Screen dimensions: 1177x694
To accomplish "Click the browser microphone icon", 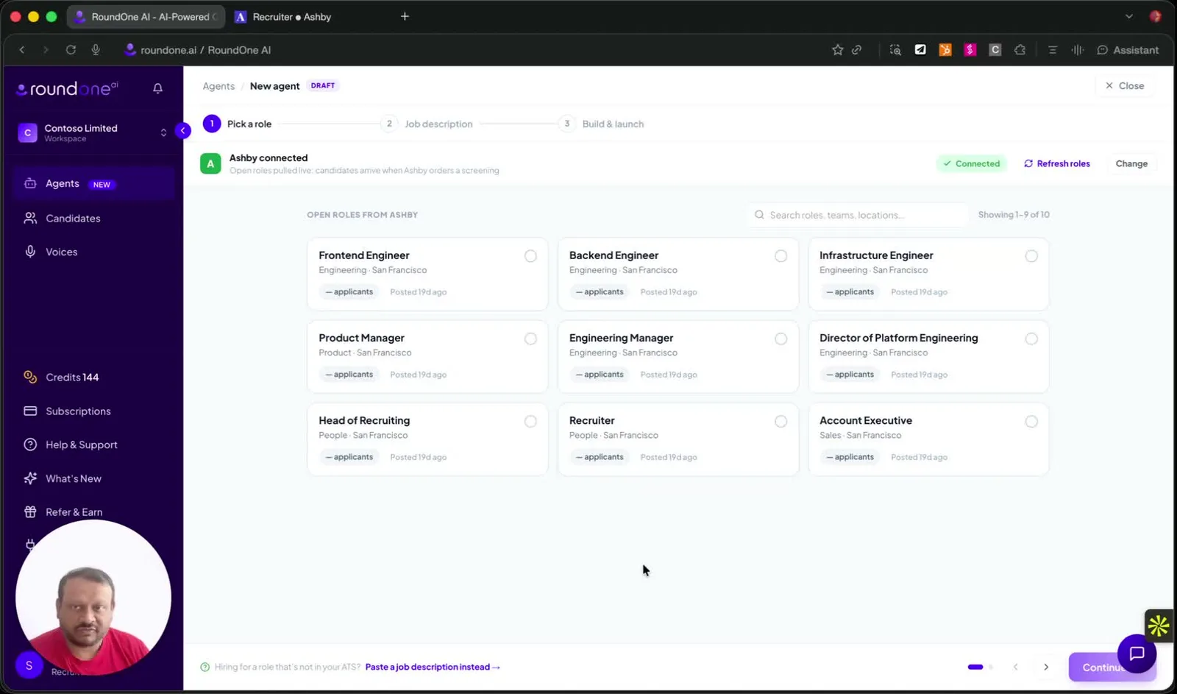I will [96, 50].
